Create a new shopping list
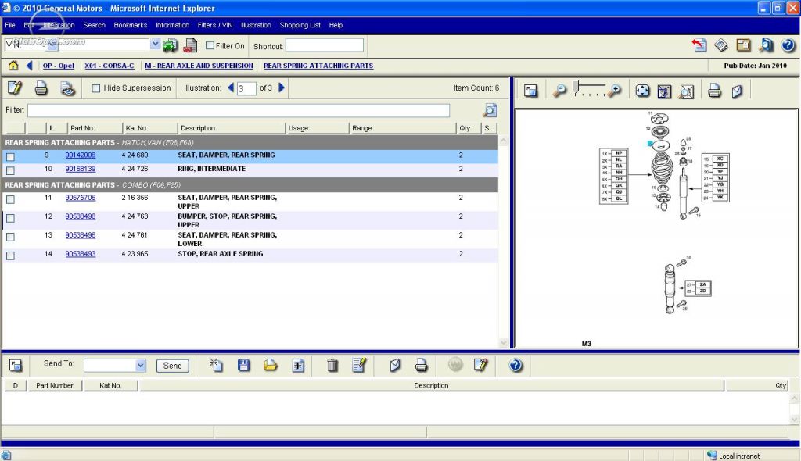The image size is (801, 461). coord(216,365)
